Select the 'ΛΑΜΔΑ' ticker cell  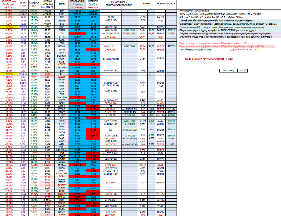pos(62,77)
